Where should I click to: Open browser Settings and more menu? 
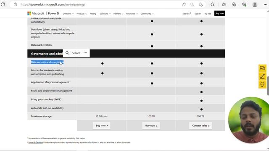coord(265,5)
